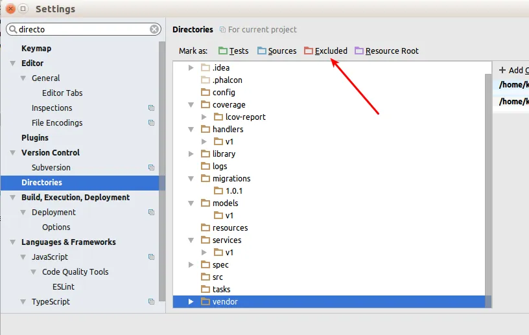This screenshot has height=335, width=529.
Task: Click the project-level icon beside Deployment
Action: tap(151, 212)
